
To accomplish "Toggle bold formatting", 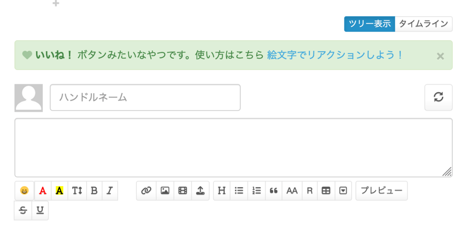I will pyautogui.click(x=94, y=191).
